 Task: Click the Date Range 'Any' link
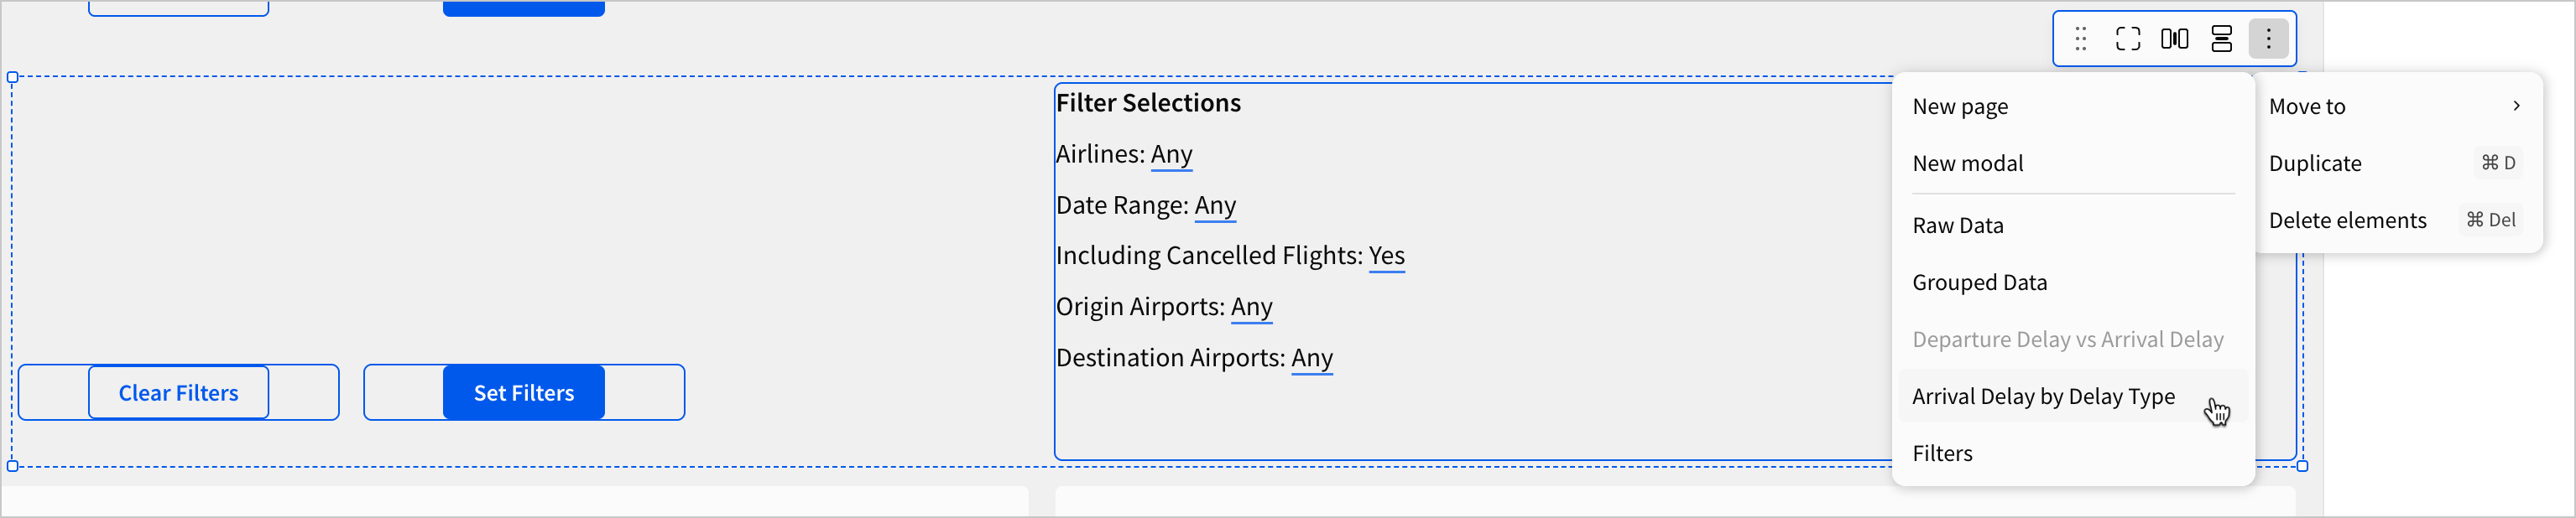pos(1215,205)
